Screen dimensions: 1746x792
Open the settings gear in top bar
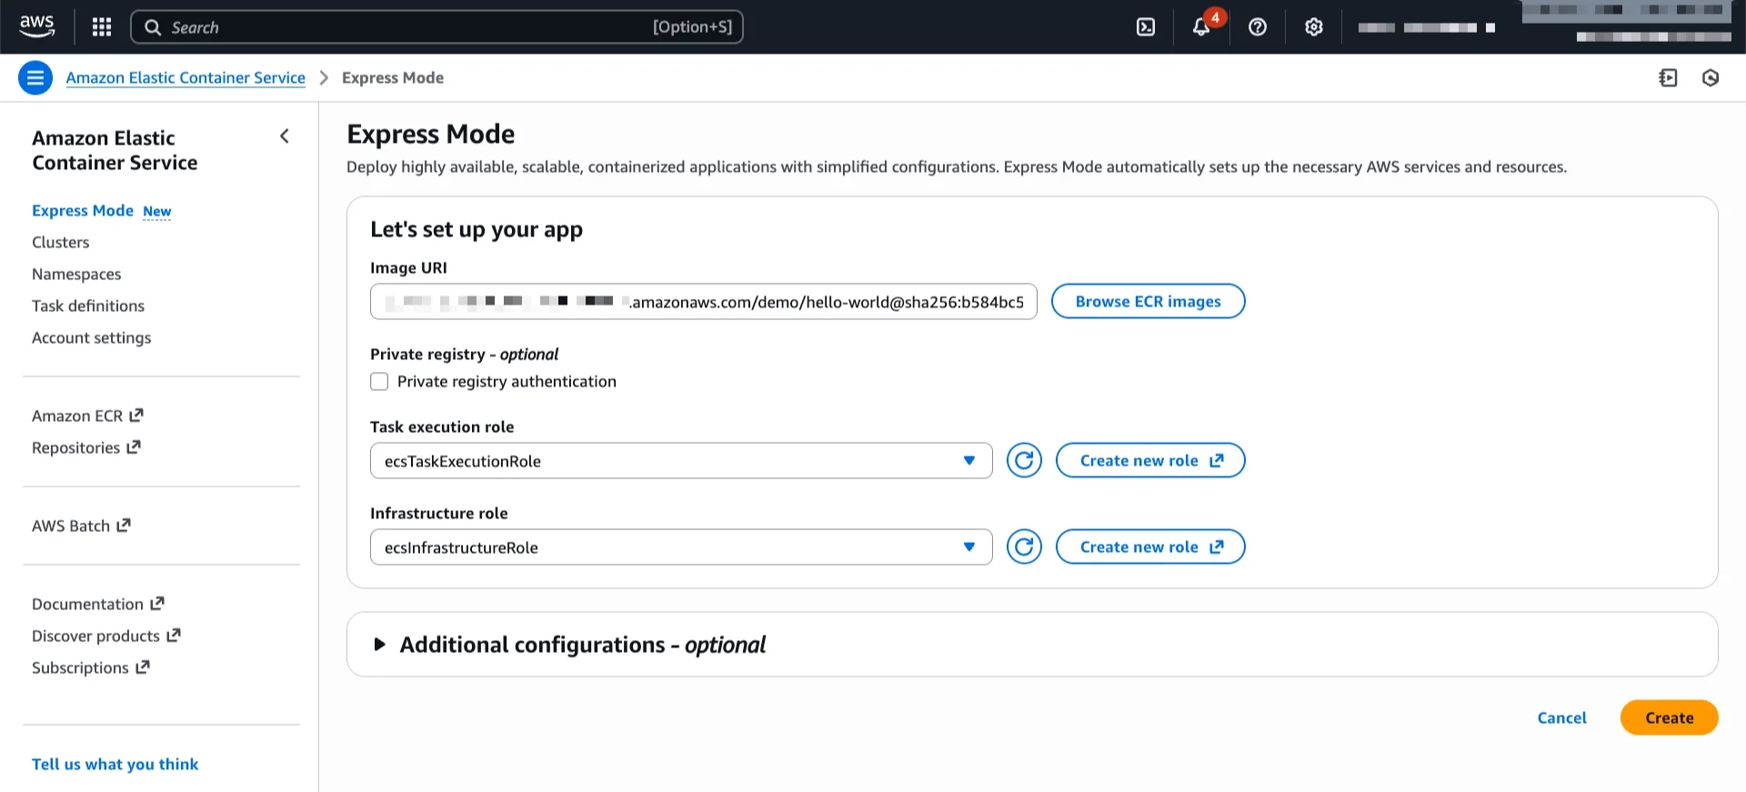coord(1313,27)
